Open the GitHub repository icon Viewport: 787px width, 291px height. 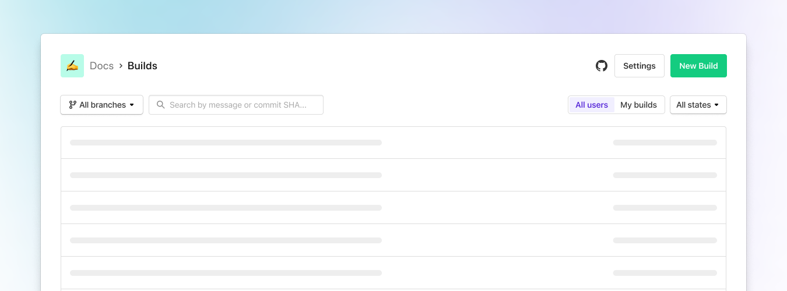tap(602, 66)
